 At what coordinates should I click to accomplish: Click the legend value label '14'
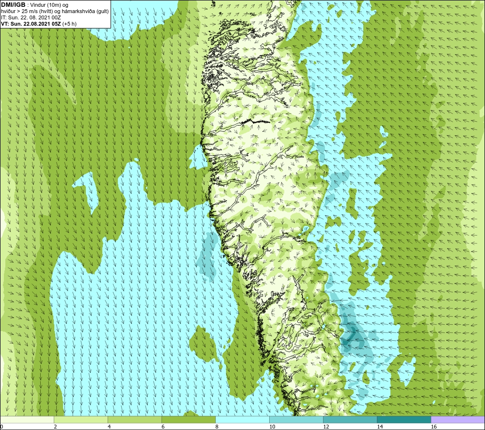380,427
